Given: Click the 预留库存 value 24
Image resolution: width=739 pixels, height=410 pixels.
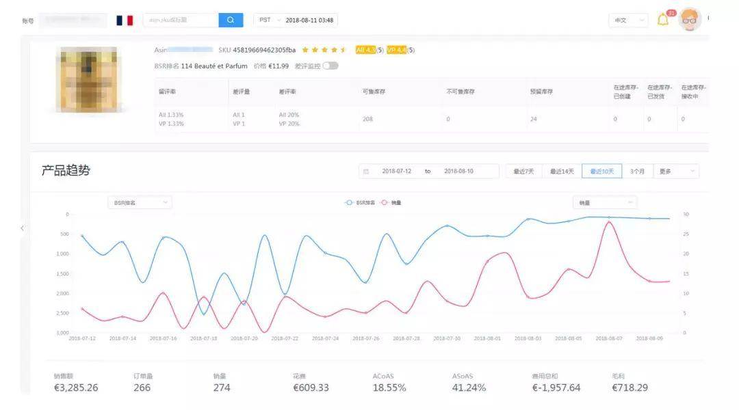Looking at the screenshot, I should (x=534, y=119).
